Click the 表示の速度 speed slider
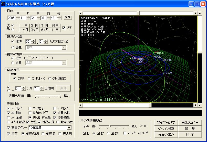Screen dimensions: 207x142 pyautogui.click(x=48, y=96)
